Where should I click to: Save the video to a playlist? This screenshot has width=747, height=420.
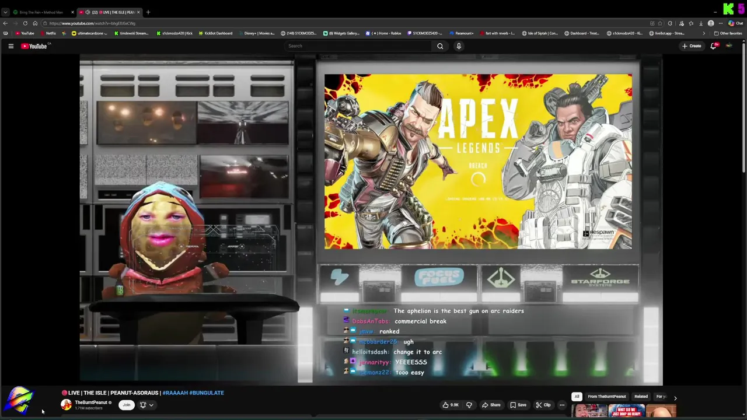518,405
